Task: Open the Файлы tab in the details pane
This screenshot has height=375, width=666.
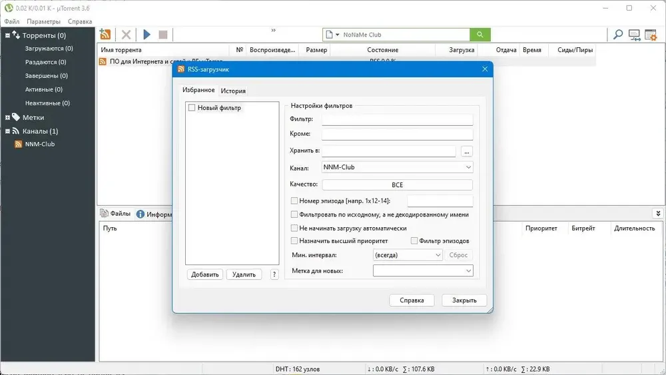Action: point(115,214)
